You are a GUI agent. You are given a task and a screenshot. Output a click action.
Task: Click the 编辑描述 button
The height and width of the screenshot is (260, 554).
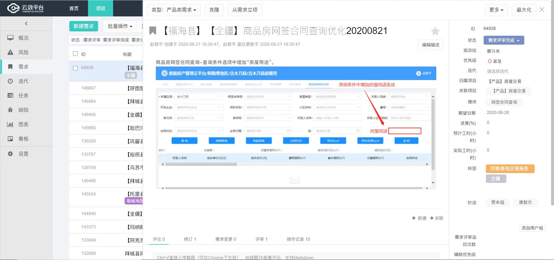[431, 45]
